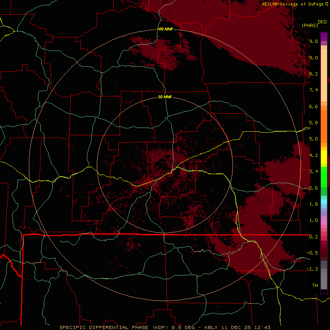Click the 9.8 legend value
The image size is (330, 330).
coord(313,41)
